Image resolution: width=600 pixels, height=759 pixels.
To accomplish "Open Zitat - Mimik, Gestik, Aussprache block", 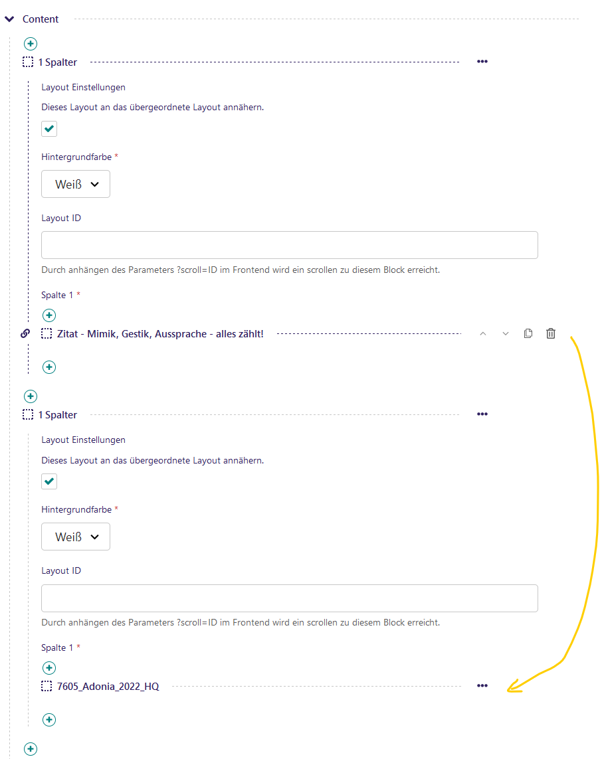I will [160, 333].
